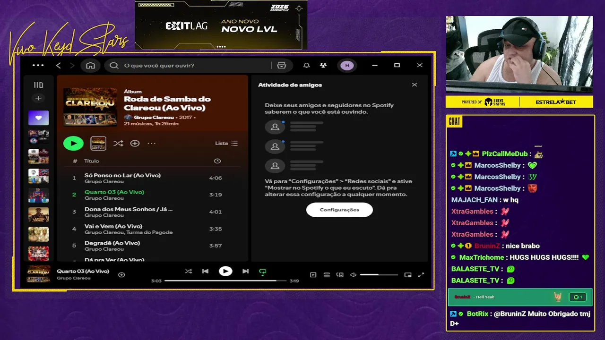Open Liked Songs in the sidebar
Screen dimensions: 605x340
pos(38,118)
